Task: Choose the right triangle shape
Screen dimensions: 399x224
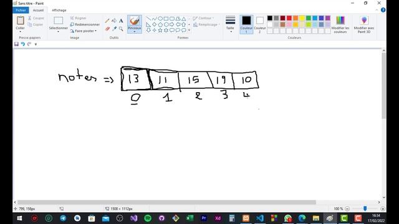Action: 148,25
